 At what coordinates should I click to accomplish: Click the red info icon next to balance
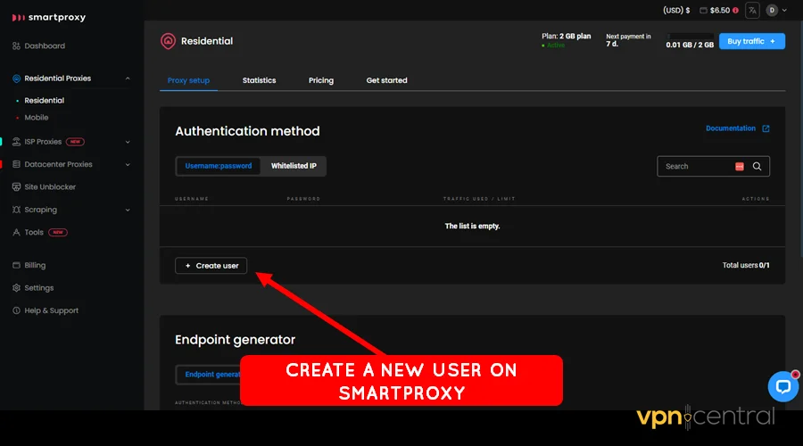pyautogui.click(x=735, y=10)
